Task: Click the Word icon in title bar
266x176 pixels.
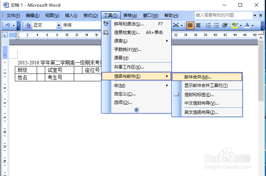Action: (6, 5)
